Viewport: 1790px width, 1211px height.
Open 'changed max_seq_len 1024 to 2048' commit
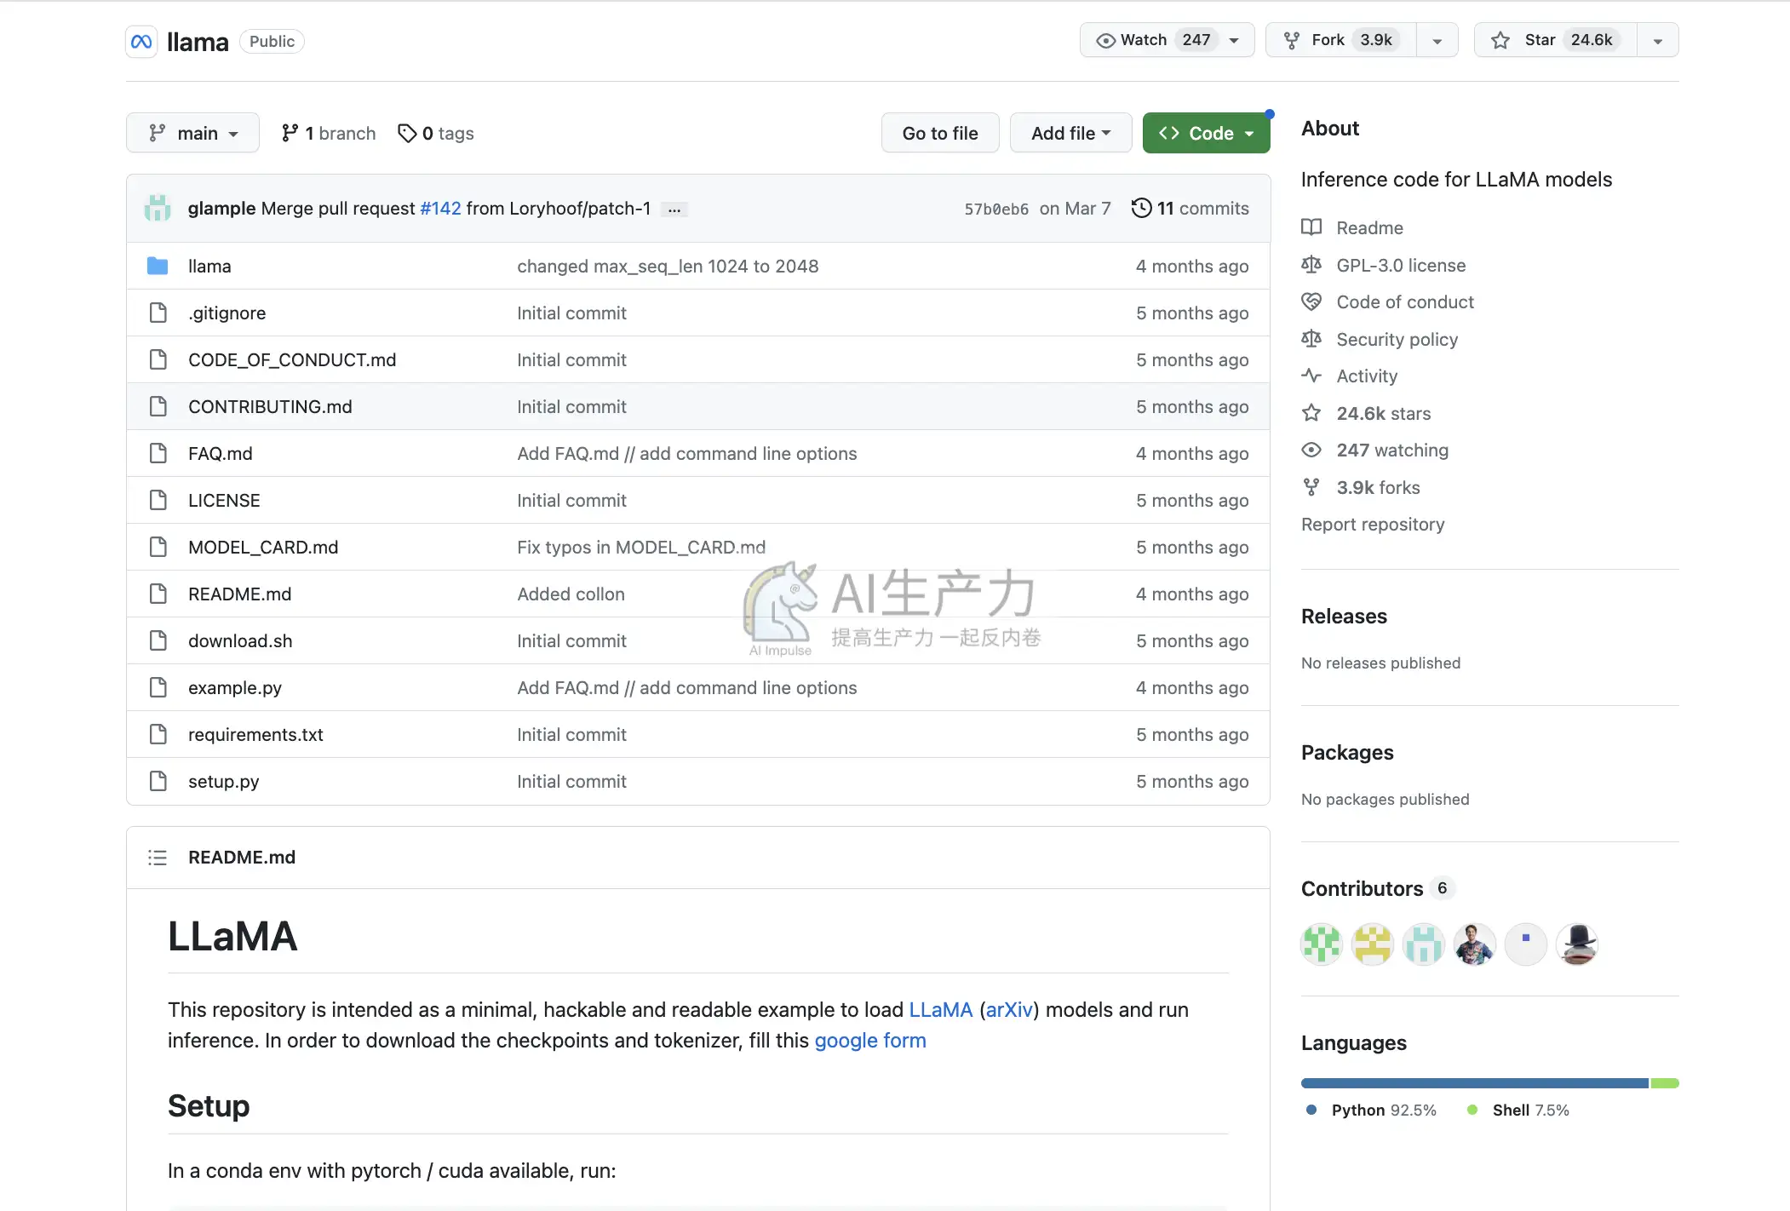coord(668,266)
